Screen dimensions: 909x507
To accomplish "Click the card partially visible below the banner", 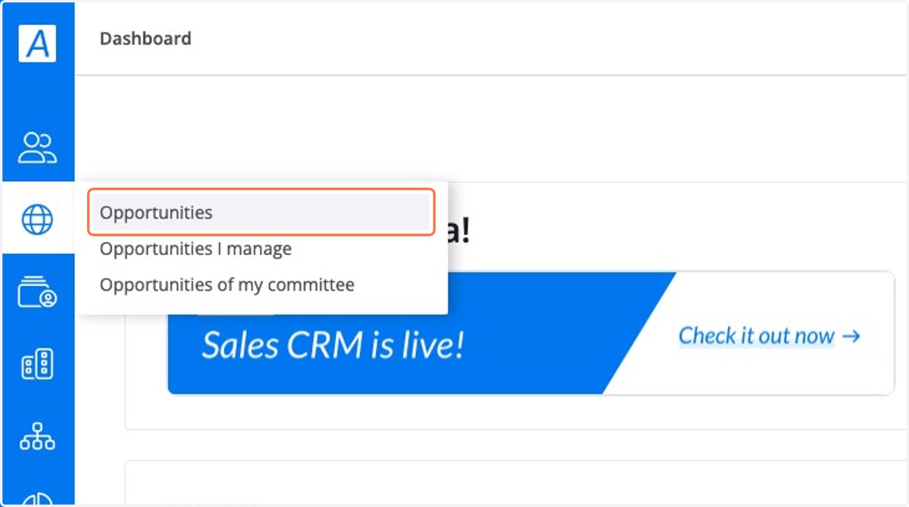I will coord(515,483).
